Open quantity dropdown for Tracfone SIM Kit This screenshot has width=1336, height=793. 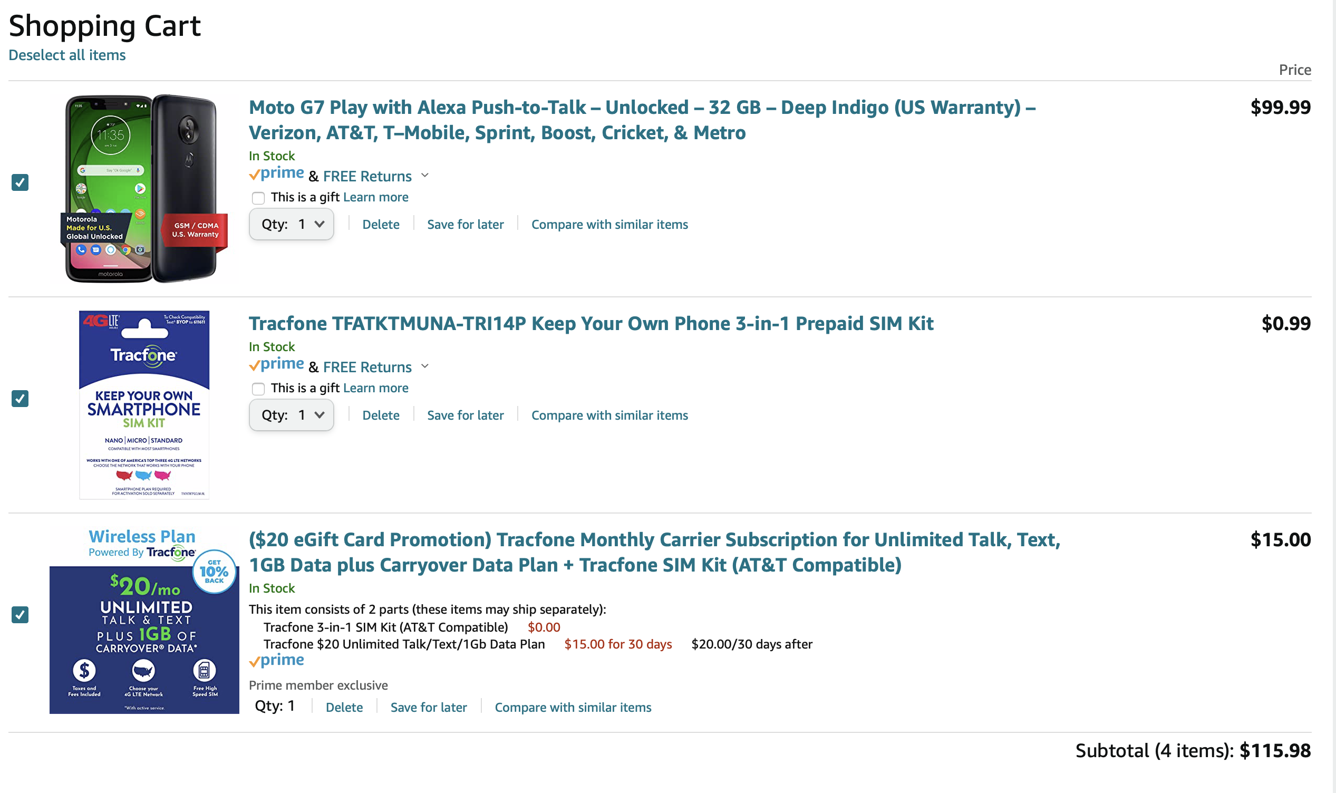[292, 415]
